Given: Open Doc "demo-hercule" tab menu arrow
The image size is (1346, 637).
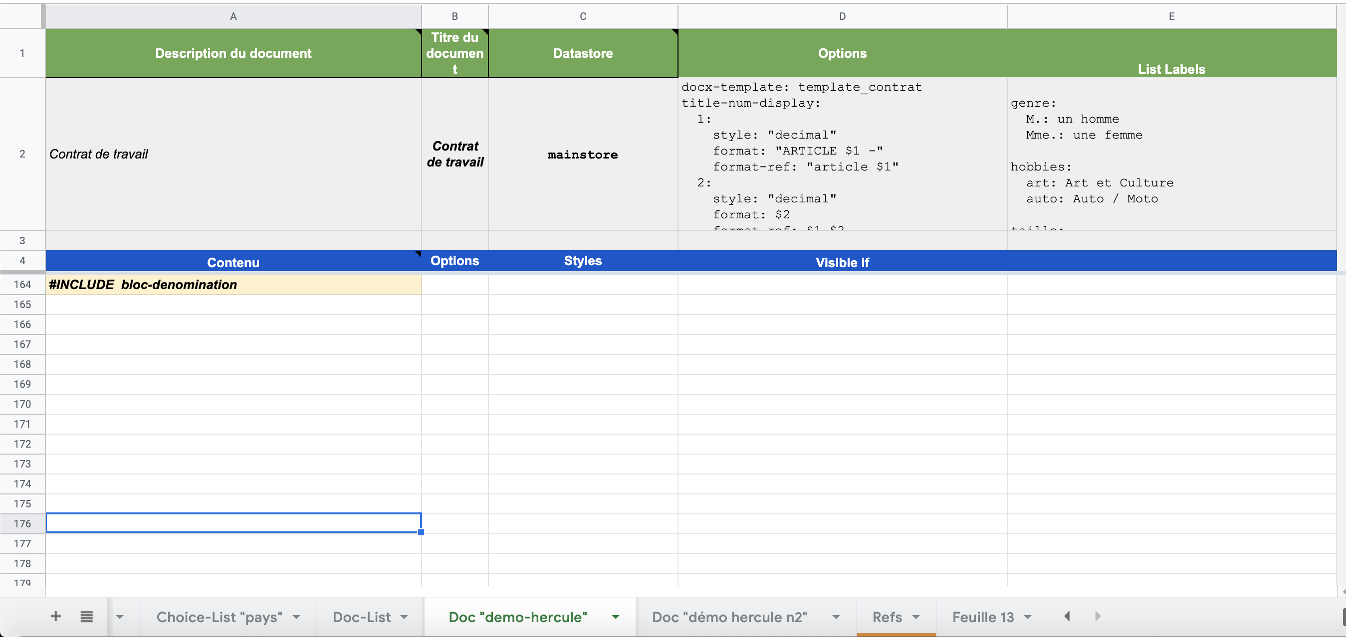Looking at the screenshot, I should [616, 617].
